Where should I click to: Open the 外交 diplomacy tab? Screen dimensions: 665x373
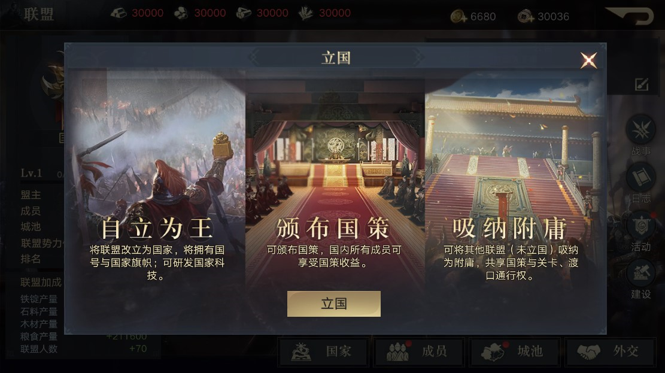(611, 352)
